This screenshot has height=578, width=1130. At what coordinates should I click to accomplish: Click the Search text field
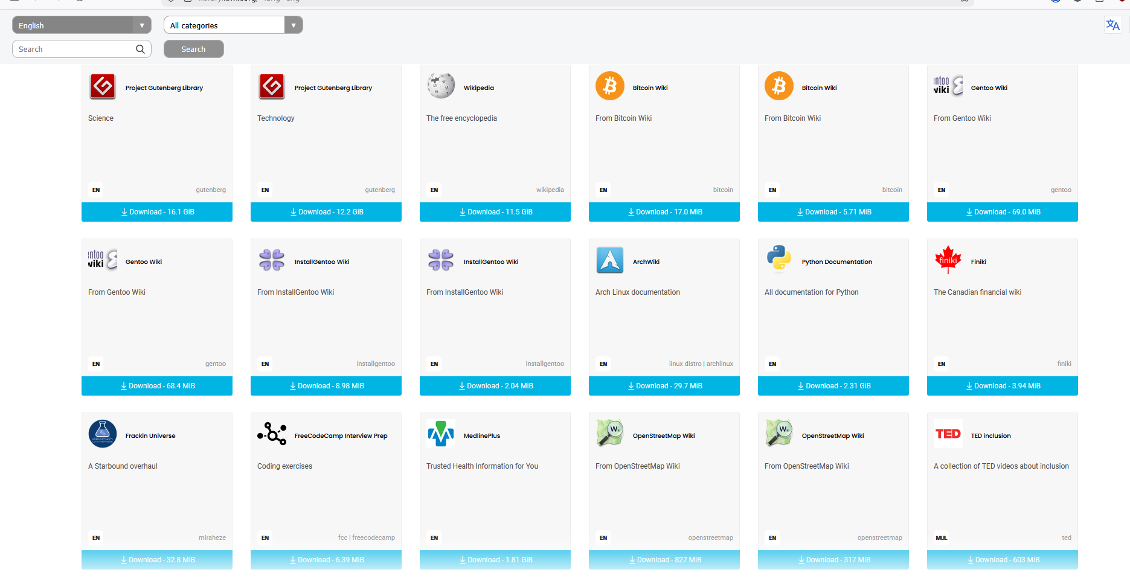coord(82,49)
